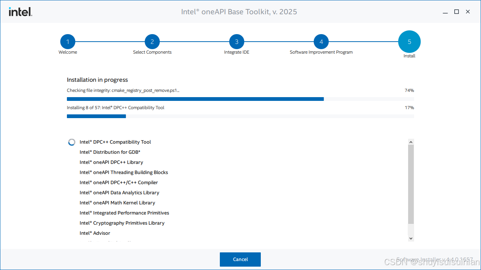This screenshot has height=270, width=481.
Task: Select Intel Integrated Performance Primitives entry
Action: click(x=124, y=213)
